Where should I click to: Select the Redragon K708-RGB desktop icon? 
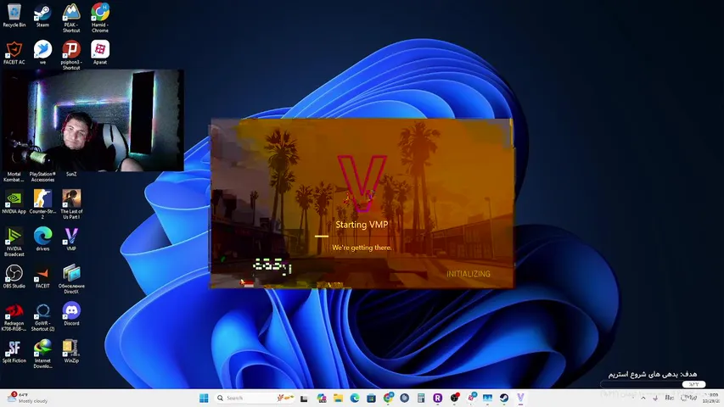click(x=14, y=316)
